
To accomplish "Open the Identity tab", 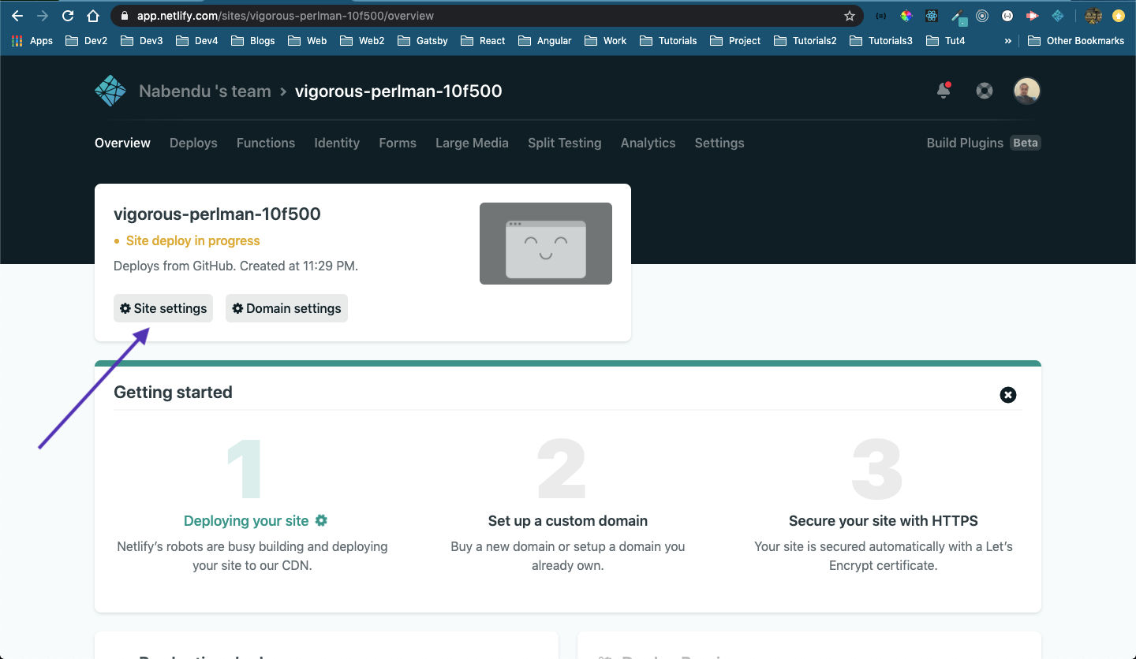I will [337, 143].
